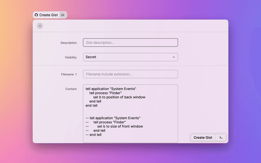
Task: Click the drive icon beside the Create Gist title
Action: click(x=62, y=15)
